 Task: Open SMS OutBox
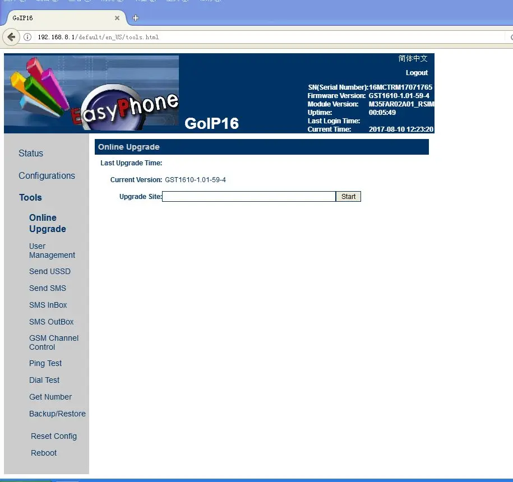pyautogui.click(x=52, y=322)
